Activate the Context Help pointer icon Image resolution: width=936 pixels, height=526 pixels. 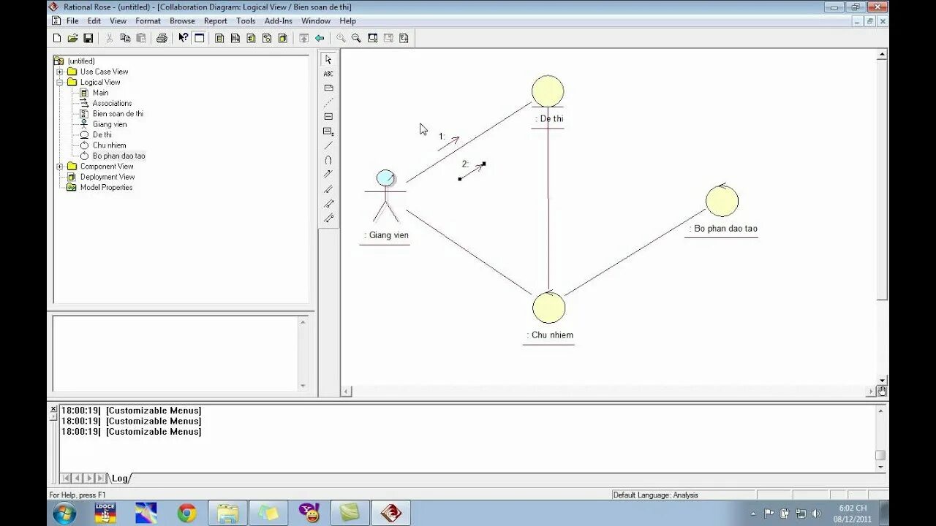(183, 38)
